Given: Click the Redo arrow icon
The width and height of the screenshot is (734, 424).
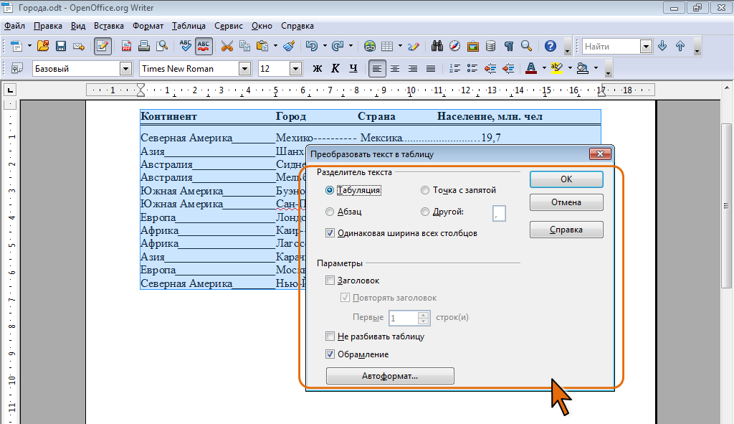Looking at the screenshot, I should tap(338, 46).
